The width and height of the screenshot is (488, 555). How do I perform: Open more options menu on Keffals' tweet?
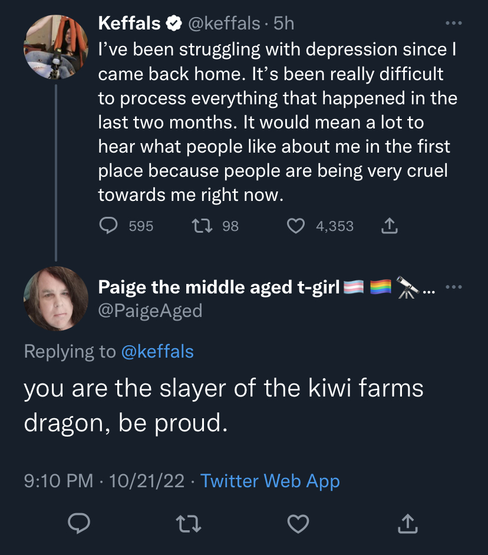(454, 23)
